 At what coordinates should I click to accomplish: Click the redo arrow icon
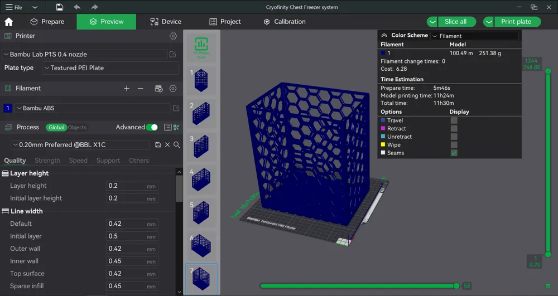pyautogui.click(x=94, y=7)
